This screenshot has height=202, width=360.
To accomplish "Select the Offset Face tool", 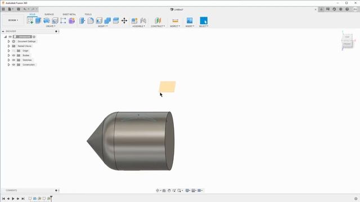I will [x=116, y=21].
